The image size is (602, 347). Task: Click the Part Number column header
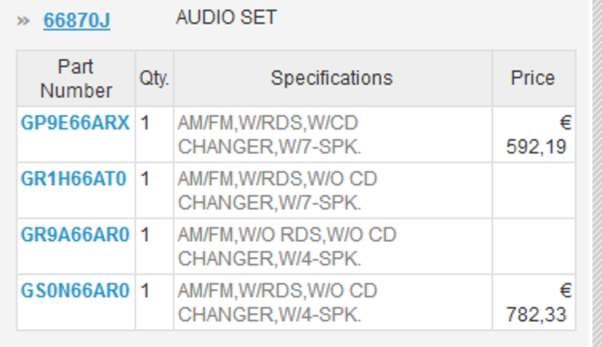[76, 78]
